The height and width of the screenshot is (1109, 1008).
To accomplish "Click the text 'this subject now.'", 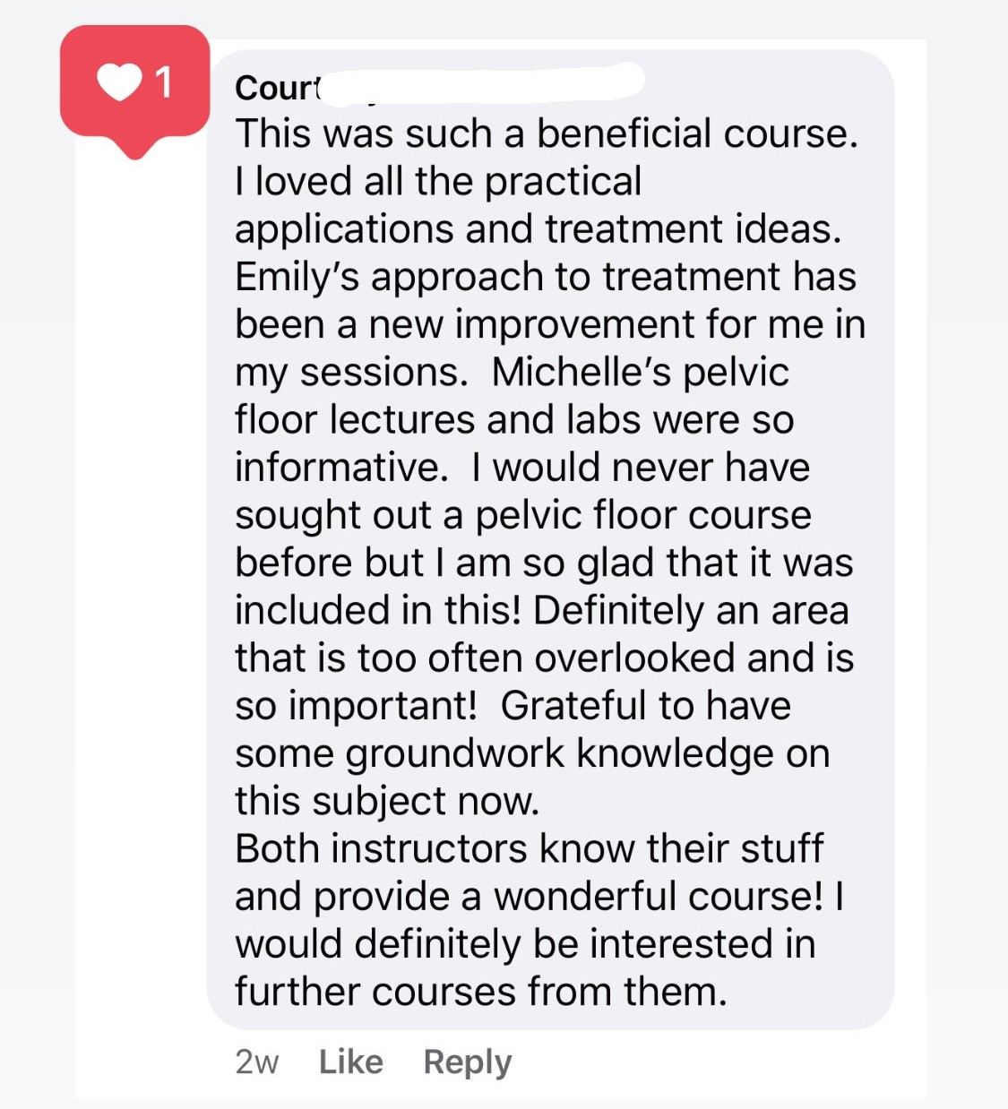I will click(x=387, y=802).
